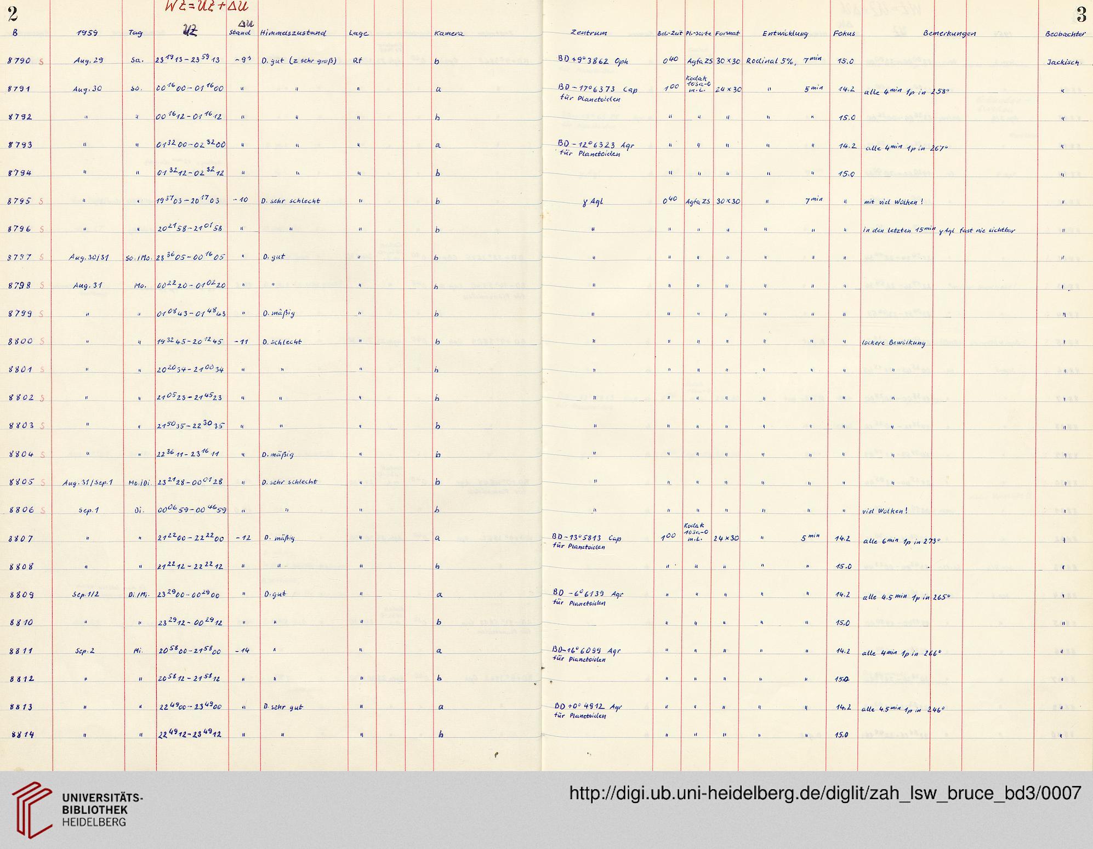
Task: Select the date 'Aug. 31/Sep. 1'
Action: click(x=88, y=482)
